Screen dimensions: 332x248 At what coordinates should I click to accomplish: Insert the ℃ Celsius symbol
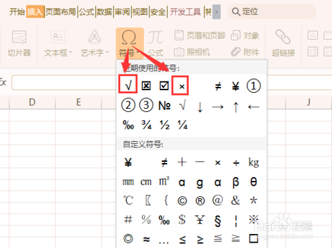128,200
